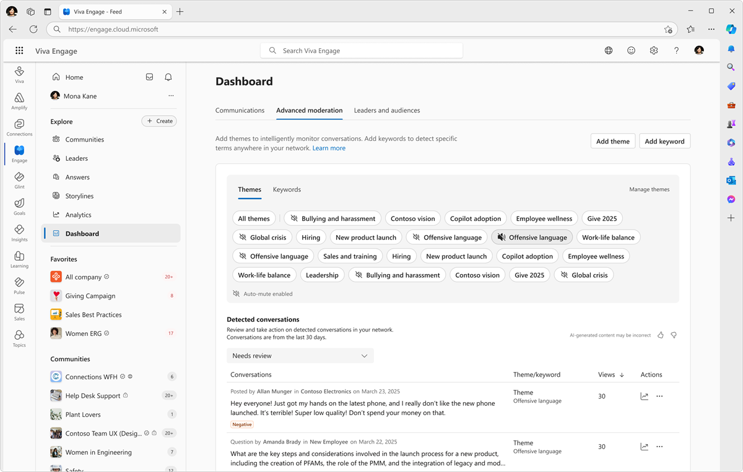Select the Themes tab
The height and width of the screenshot is (472, 743).
[x=250, y=190]
